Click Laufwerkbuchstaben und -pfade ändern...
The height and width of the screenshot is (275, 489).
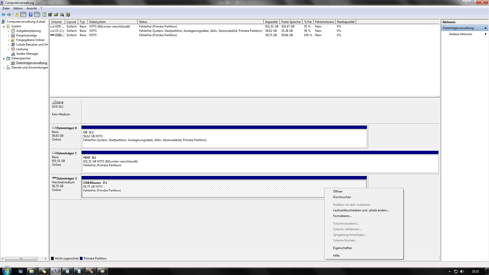[361, 210]
